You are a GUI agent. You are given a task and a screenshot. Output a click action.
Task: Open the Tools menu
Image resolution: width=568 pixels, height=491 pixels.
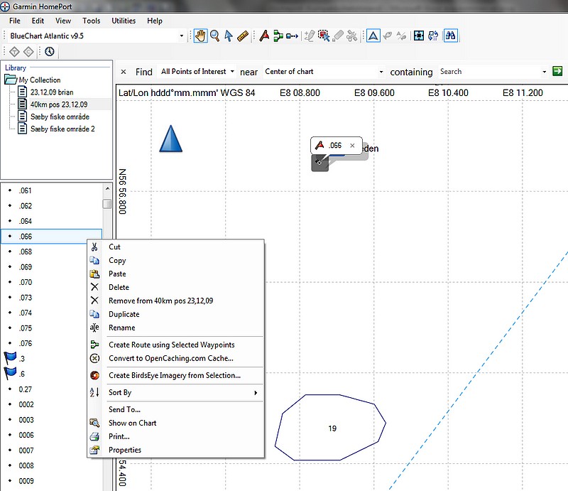click(x=92, y=21)
